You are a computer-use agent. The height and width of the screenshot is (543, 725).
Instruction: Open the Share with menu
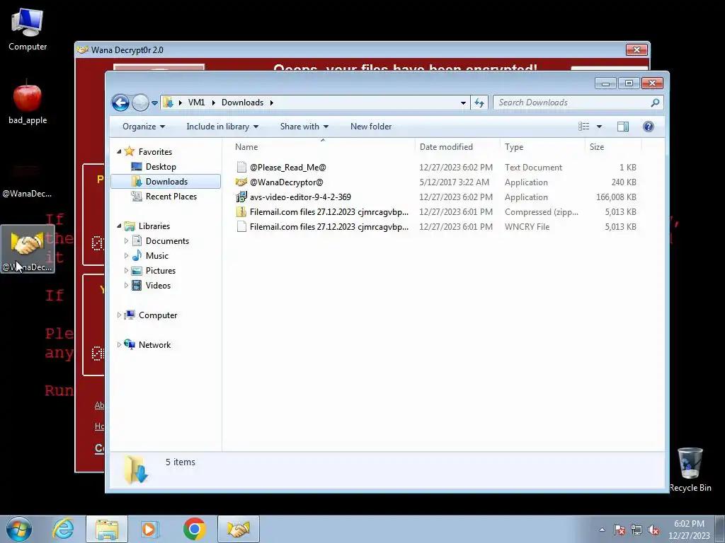pyautogui.click(x=304, y=127)
